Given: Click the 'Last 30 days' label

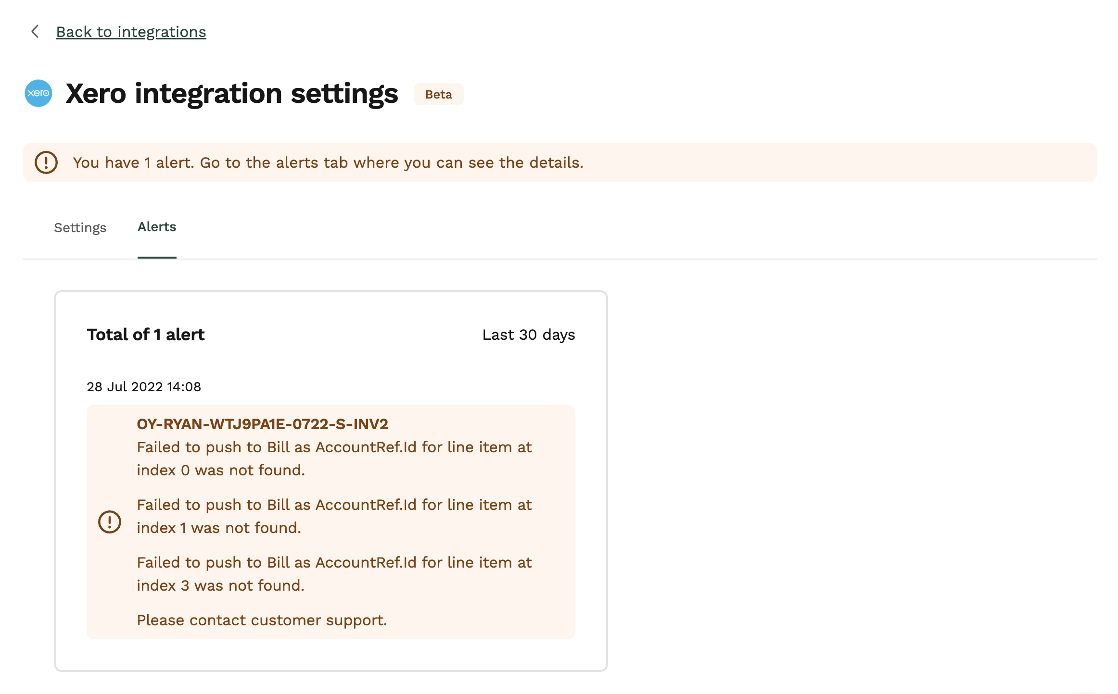Looking at the screenshot, I should click(529, 335).
